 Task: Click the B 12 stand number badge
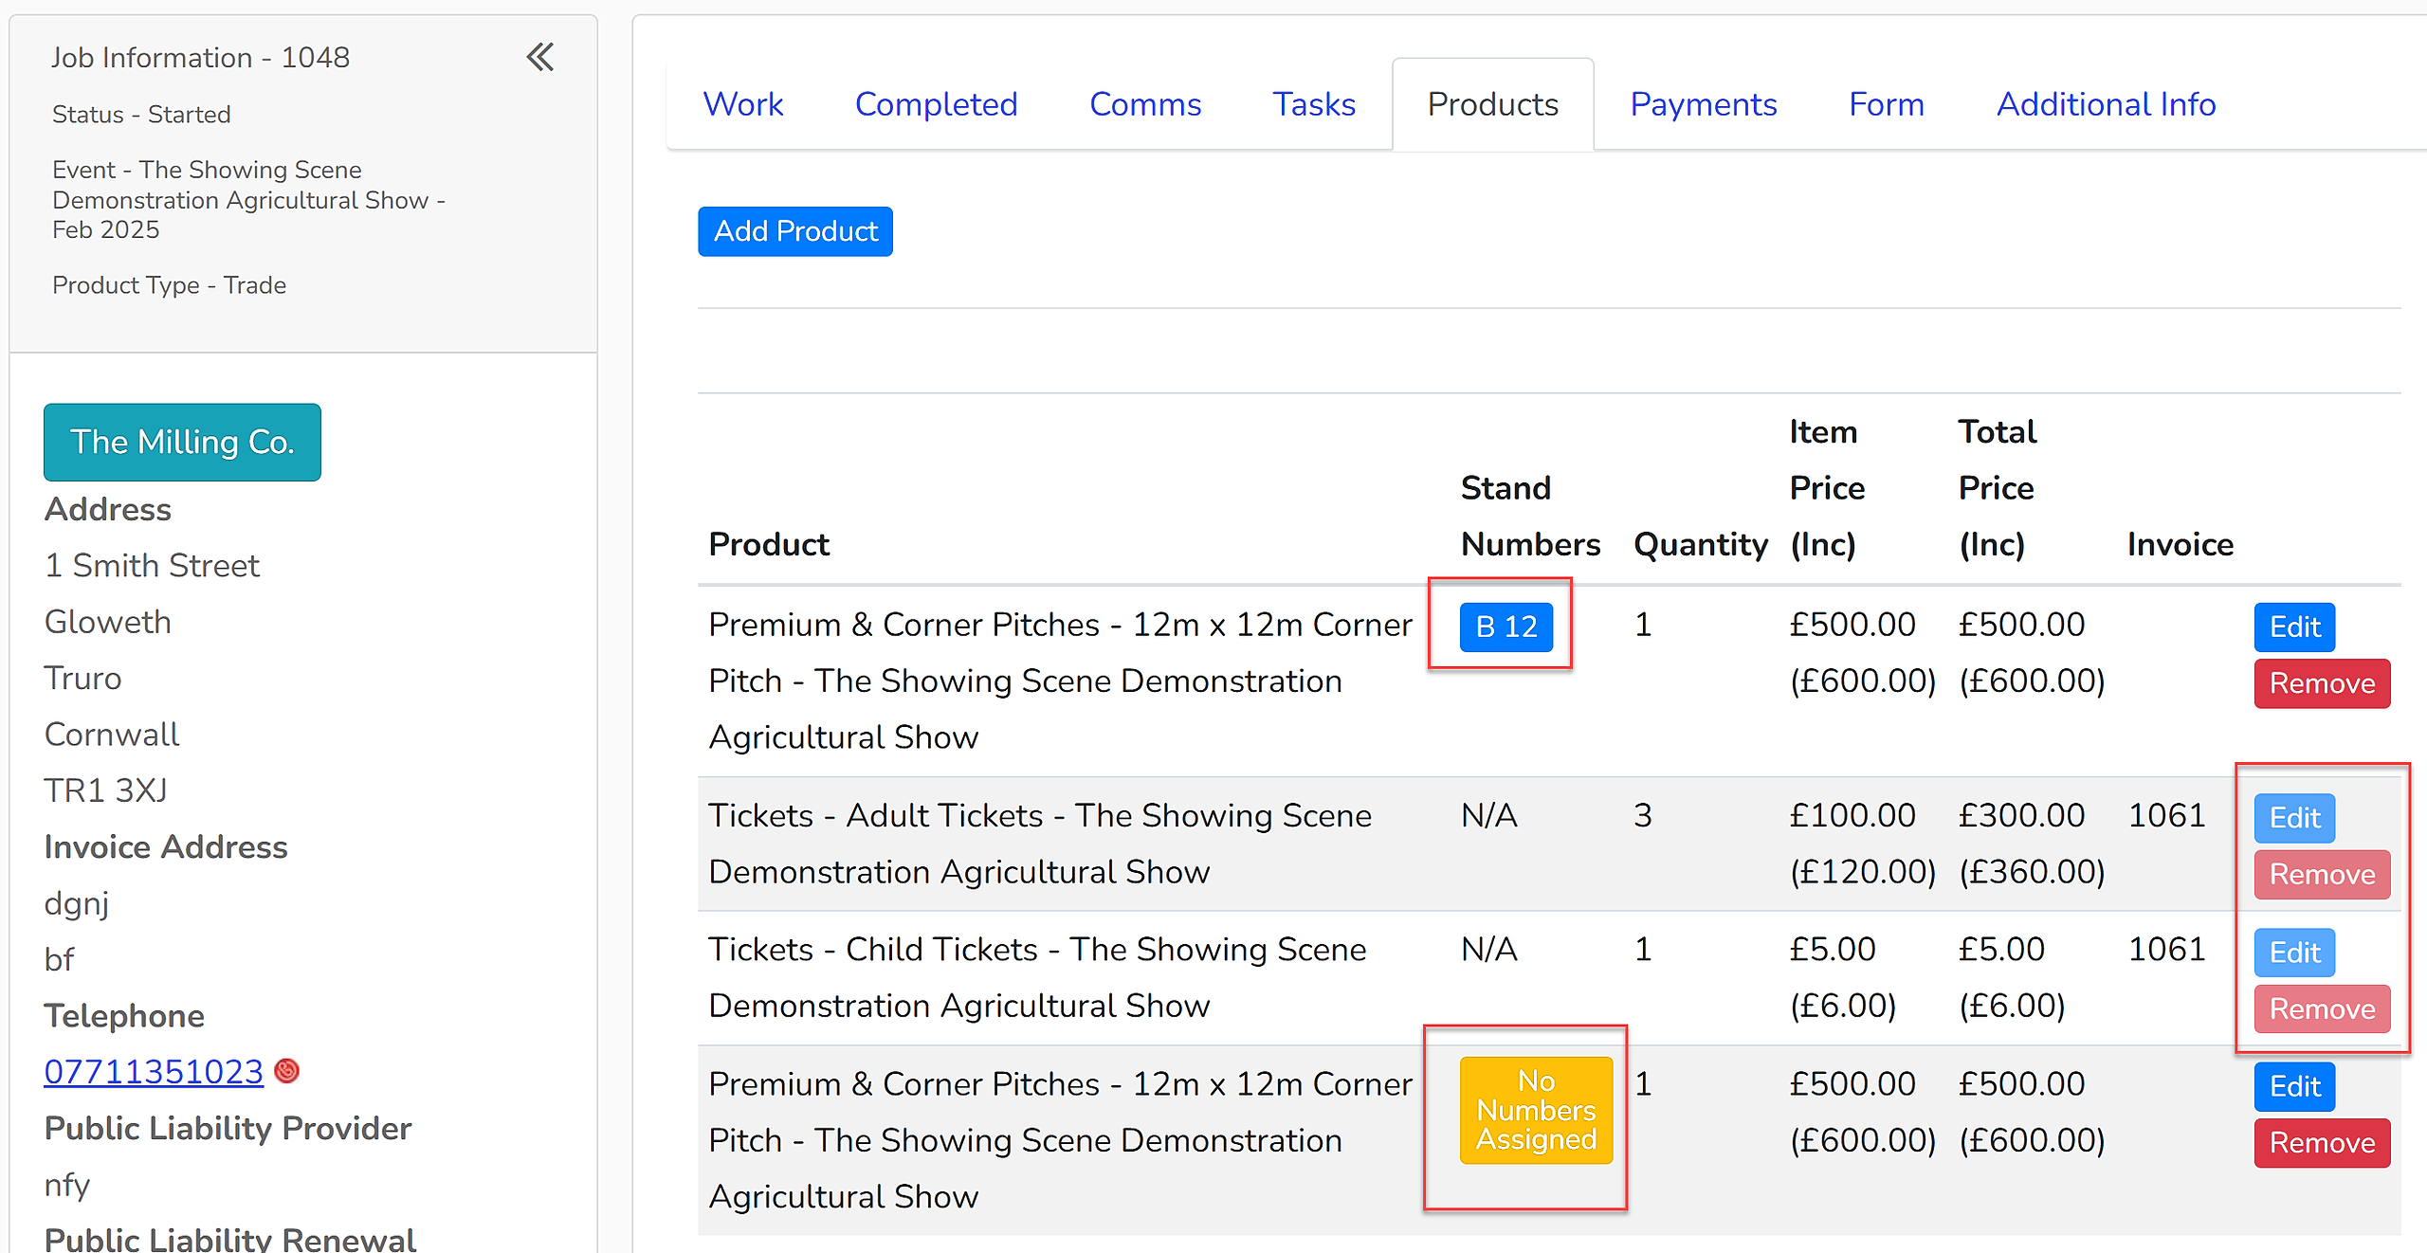(x=1506, y=626)
